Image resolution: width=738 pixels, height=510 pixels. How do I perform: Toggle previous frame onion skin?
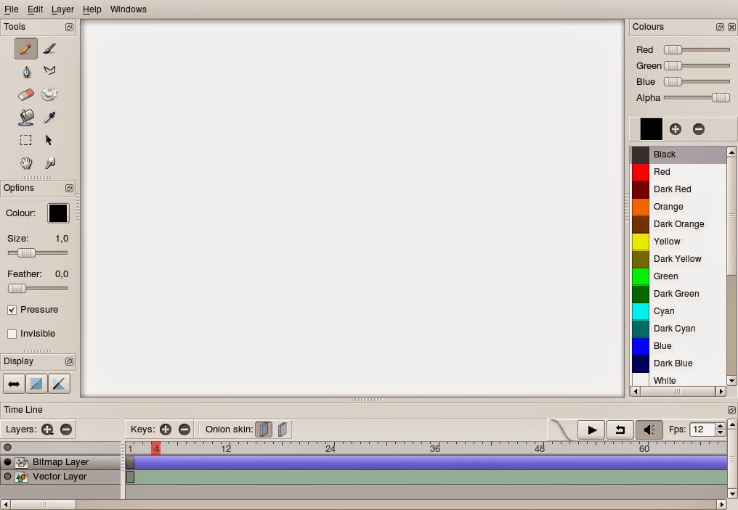(264, 429)
